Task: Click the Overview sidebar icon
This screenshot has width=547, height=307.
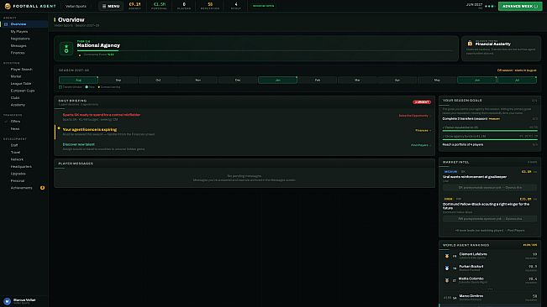Action: pos(6,24)
